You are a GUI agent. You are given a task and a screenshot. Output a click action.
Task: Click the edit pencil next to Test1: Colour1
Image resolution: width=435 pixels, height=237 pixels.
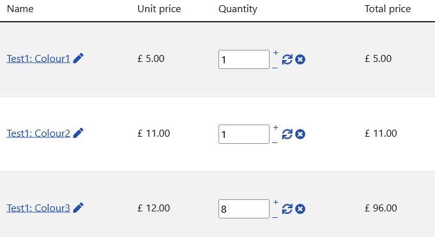point(78,58)
